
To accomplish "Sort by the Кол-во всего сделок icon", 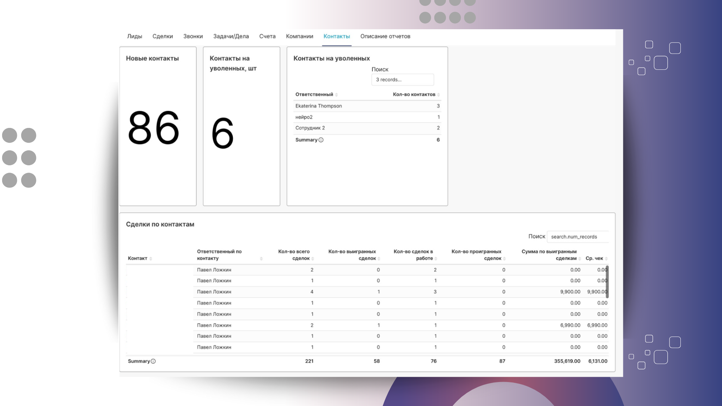I will (x=313, y=259).
